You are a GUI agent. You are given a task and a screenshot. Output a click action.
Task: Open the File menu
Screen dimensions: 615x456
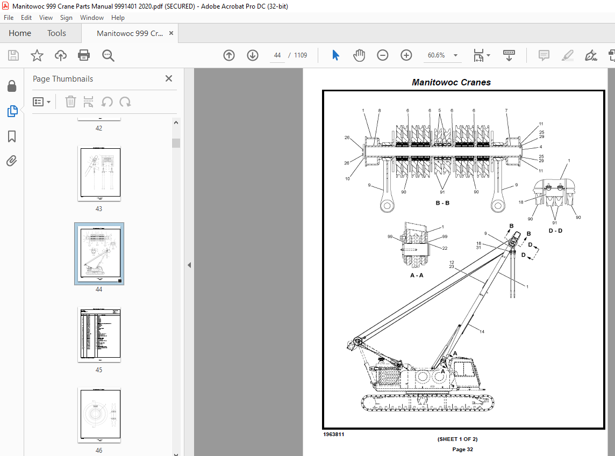[9, 18]
